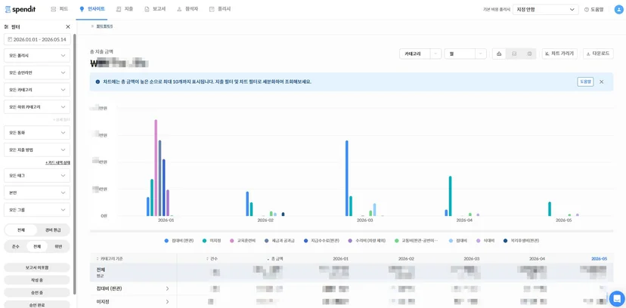The height and width of the screenshot is (308, 626).
Task: Click the 다운로드 download button
Action: tap(598, 54)
